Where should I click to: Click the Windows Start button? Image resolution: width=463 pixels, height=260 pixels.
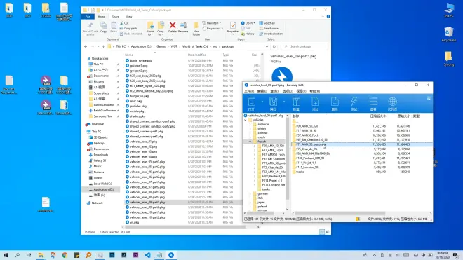[6, 255]
